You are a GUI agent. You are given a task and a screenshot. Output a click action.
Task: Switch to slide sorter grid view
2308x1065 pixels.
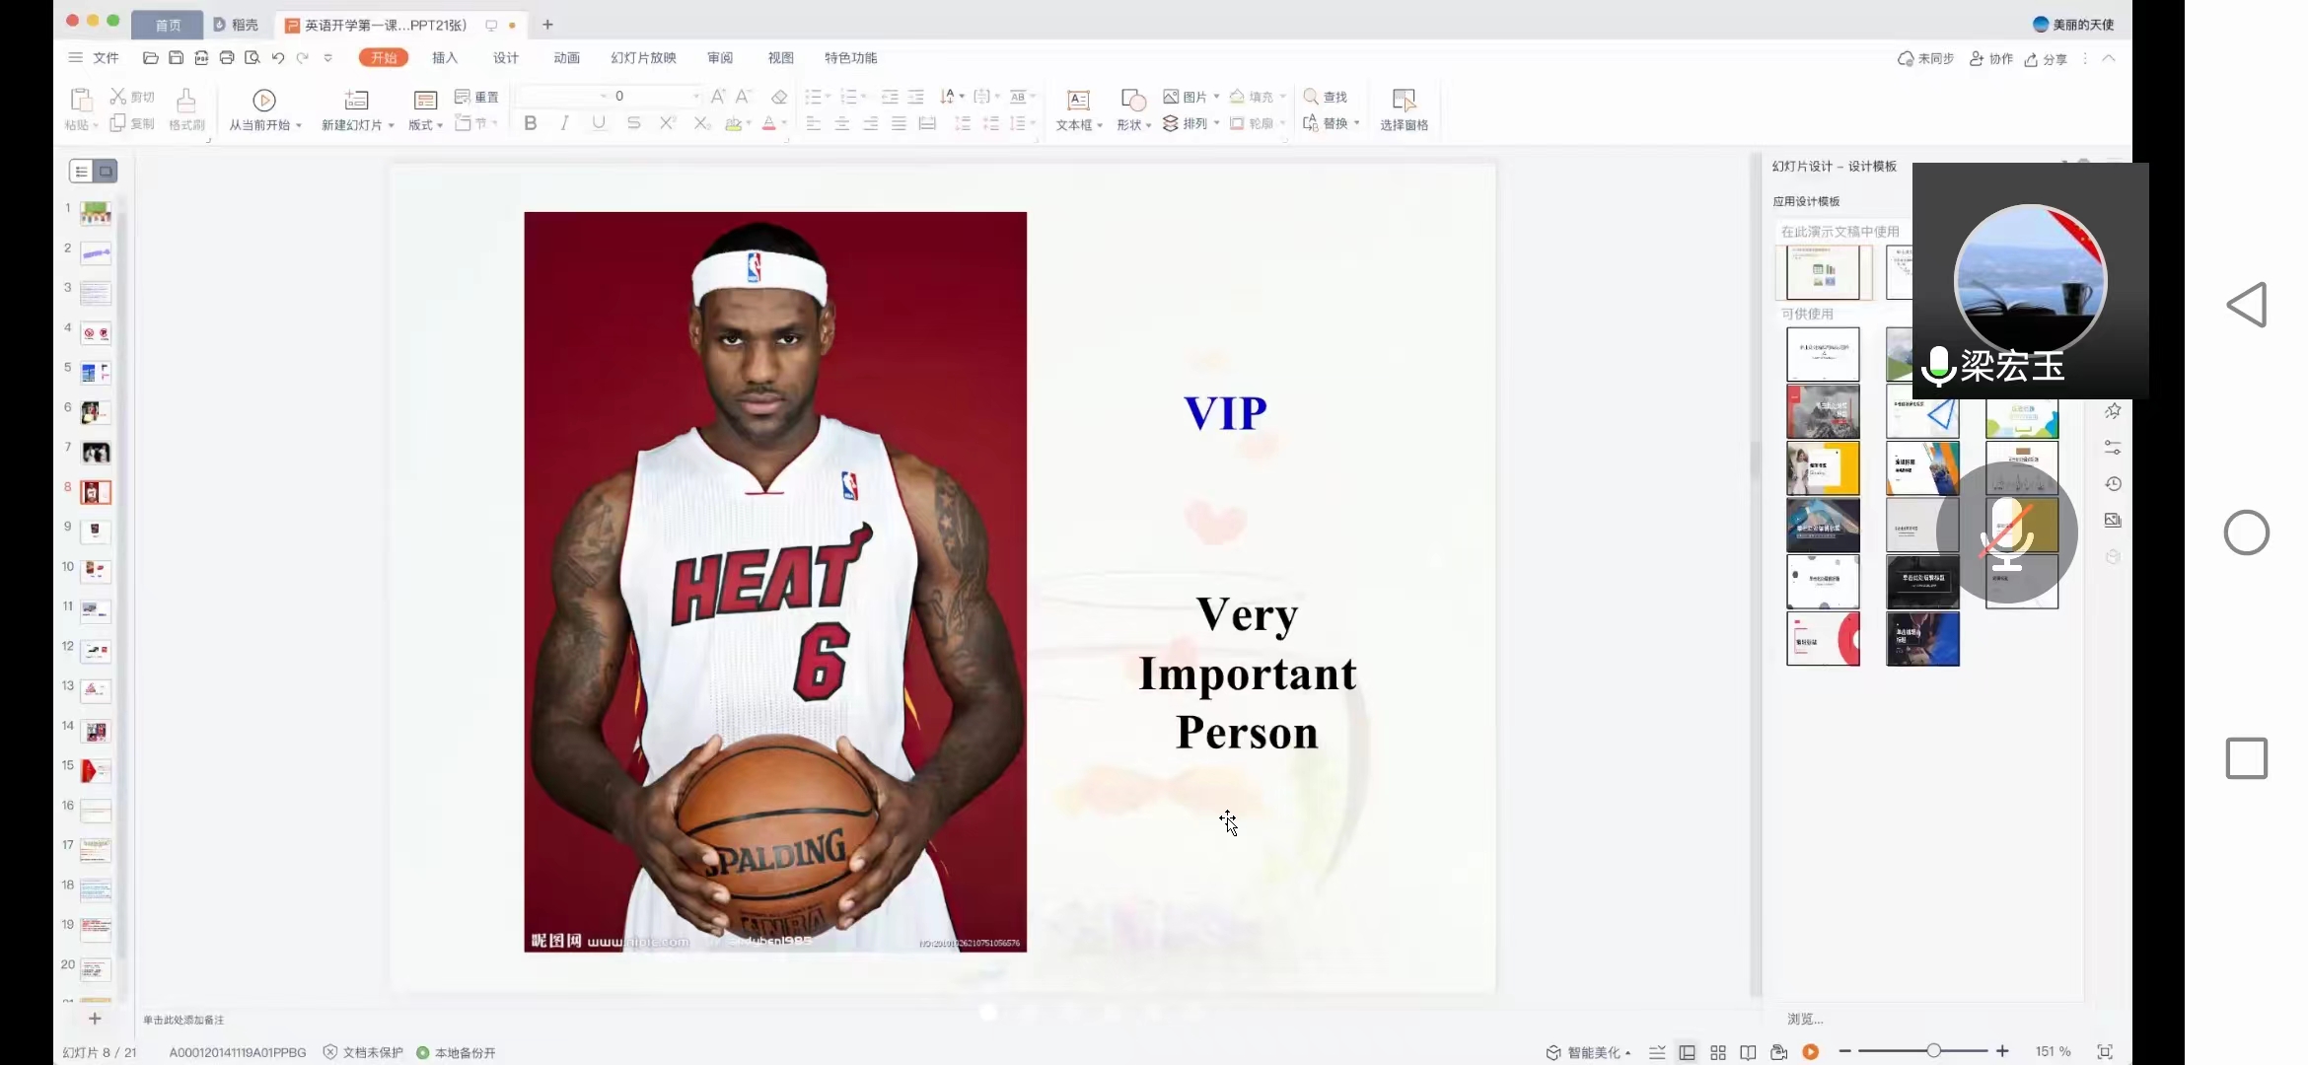1718,1052
